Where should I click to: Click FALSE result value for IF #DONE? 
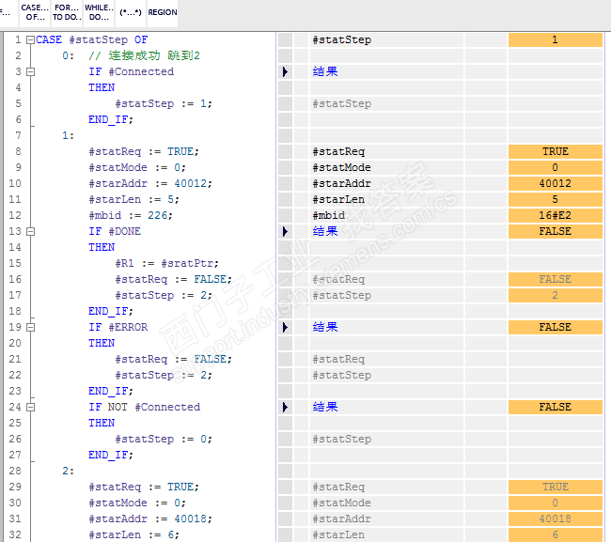[x=556, y=231]
